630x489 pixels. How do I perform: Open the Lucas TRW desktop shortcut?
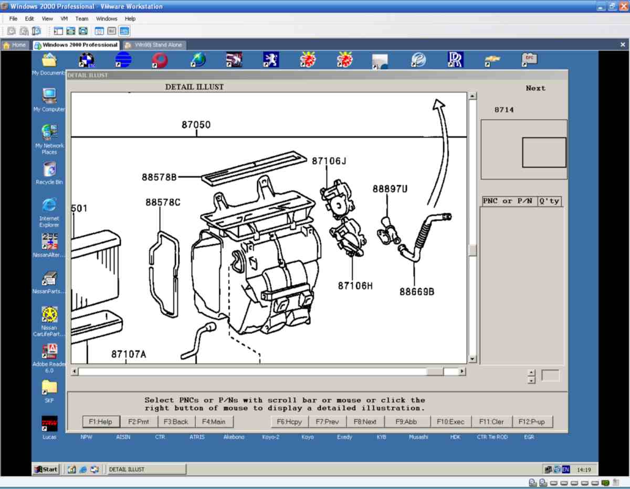tap(49, 424)
